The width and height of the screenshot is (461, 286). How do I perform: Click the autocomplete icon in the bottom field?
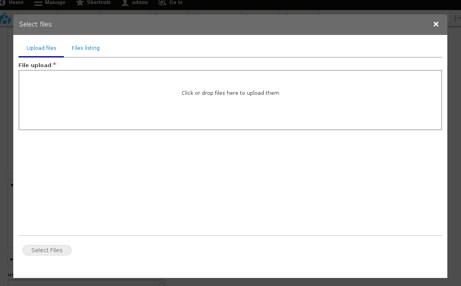[162, 284]
